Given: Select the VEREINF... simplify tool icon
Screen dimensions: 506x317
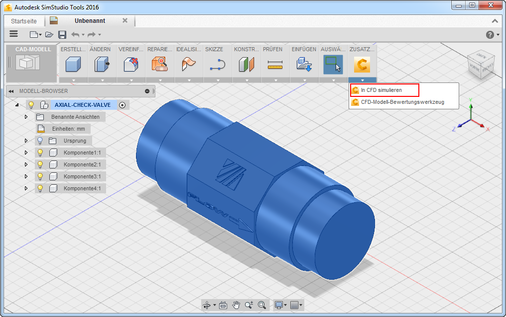Looking at the screenshot, I should (x=131, y=64).
